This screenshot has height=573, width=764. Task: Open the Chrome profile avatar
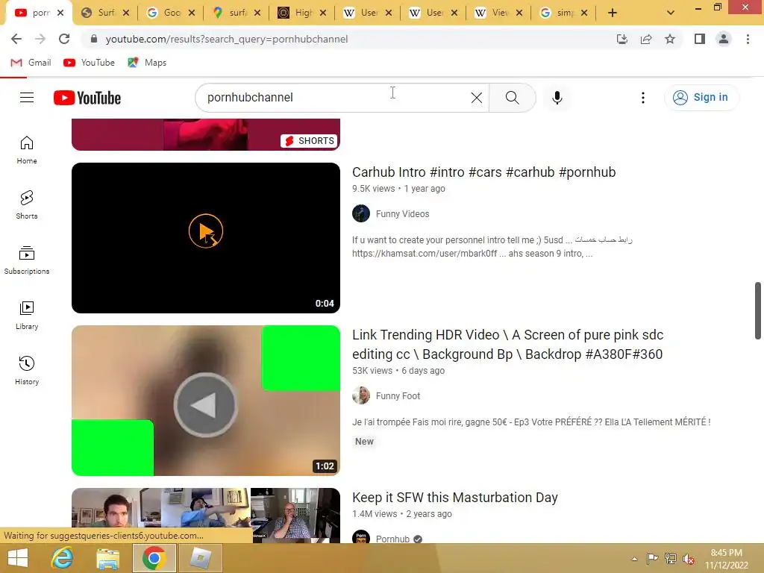724,39
